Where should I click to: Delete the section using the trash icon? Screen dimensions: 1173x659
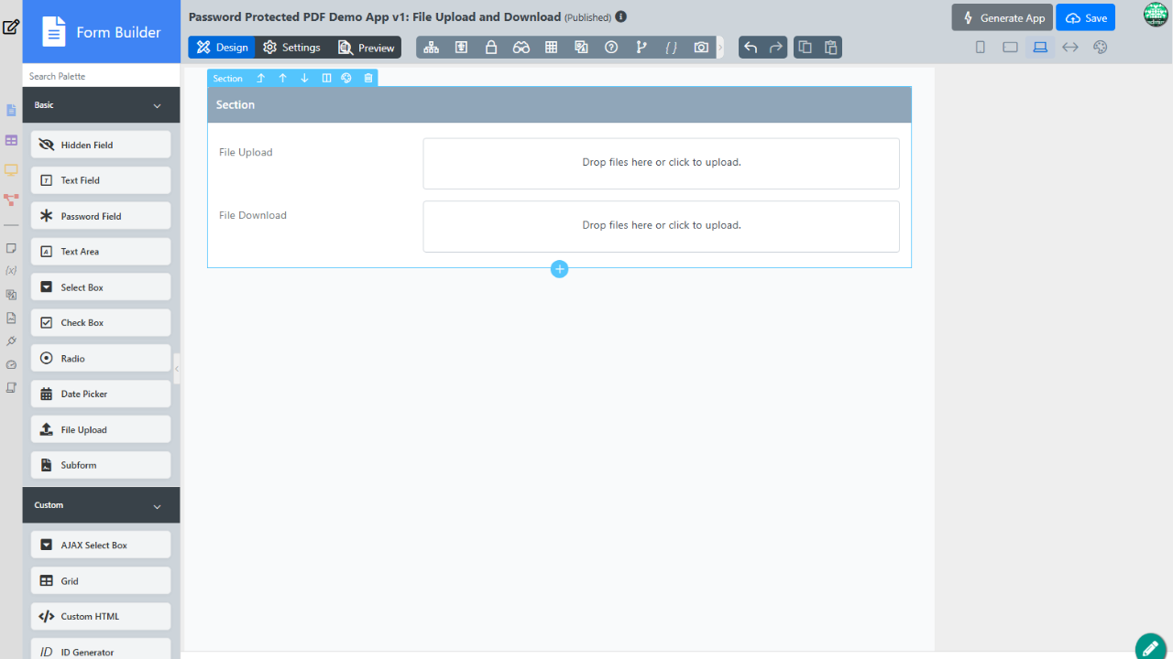pyautogui.click(x=368, y=79)
